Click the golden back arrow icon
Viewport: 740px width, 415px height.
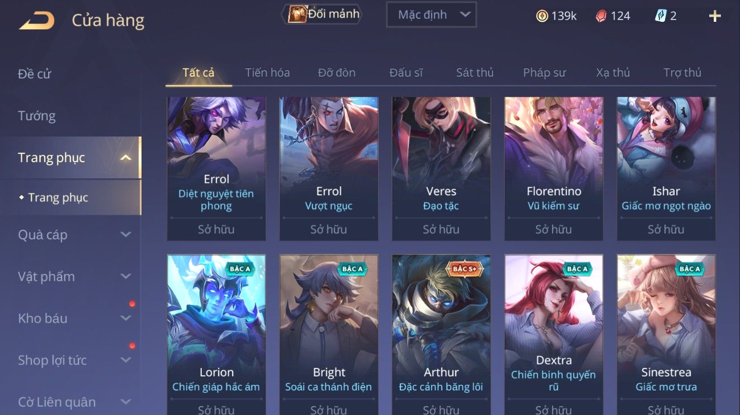point(37,21)
